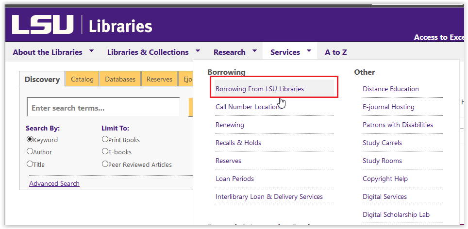Open the Research menu

coord(229,52)
